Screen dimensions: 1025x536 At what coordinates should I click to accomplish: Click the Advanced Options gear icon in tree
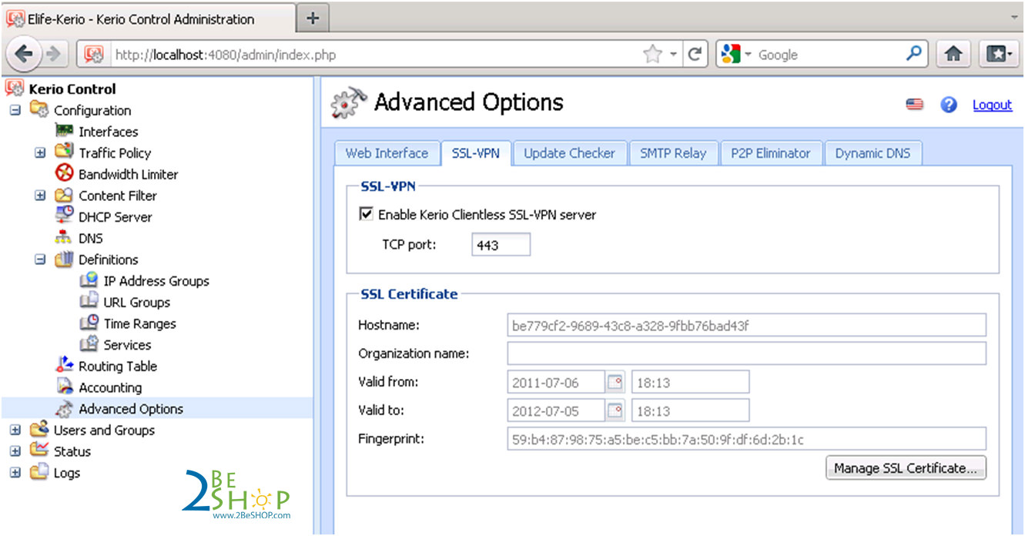[65, 409]
